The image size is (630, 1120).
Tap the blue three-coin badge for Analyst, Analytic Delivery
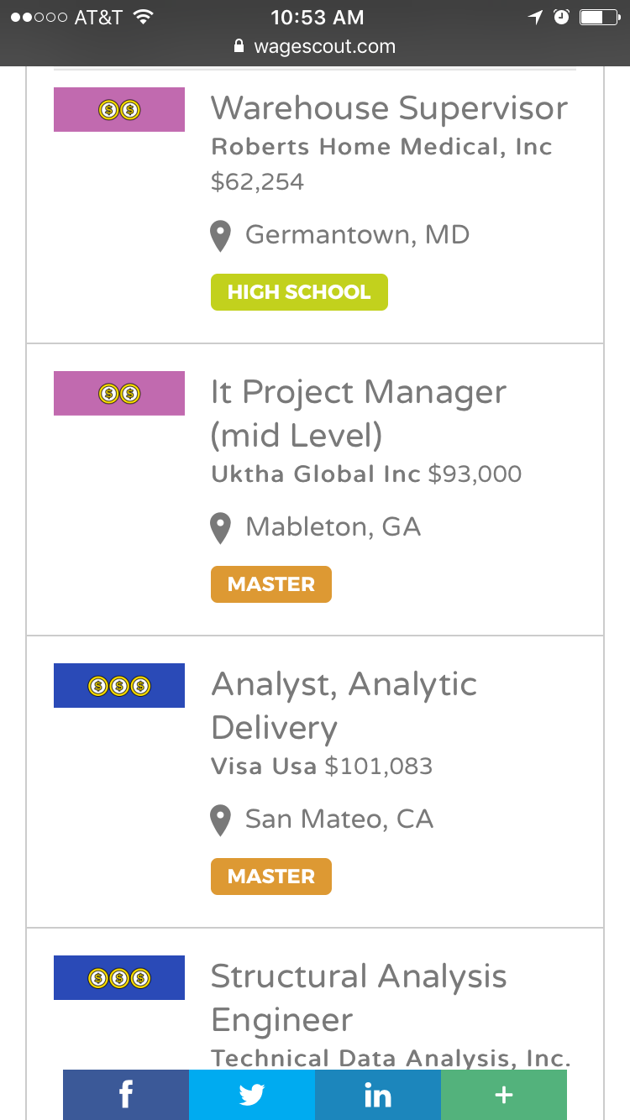click(x=119, y=686)
